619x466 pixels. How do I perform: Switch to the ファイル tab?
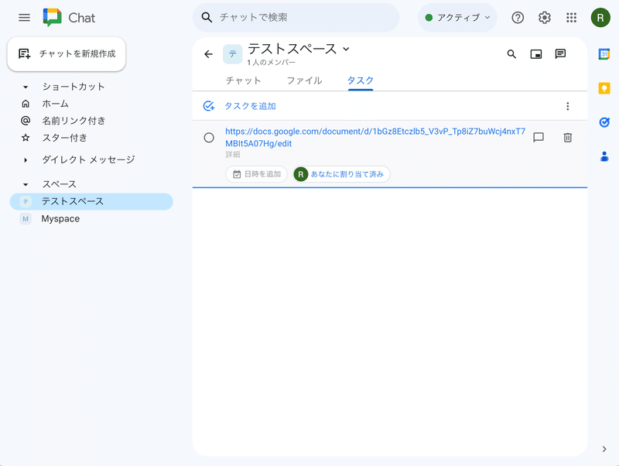[x=304, y=81]
